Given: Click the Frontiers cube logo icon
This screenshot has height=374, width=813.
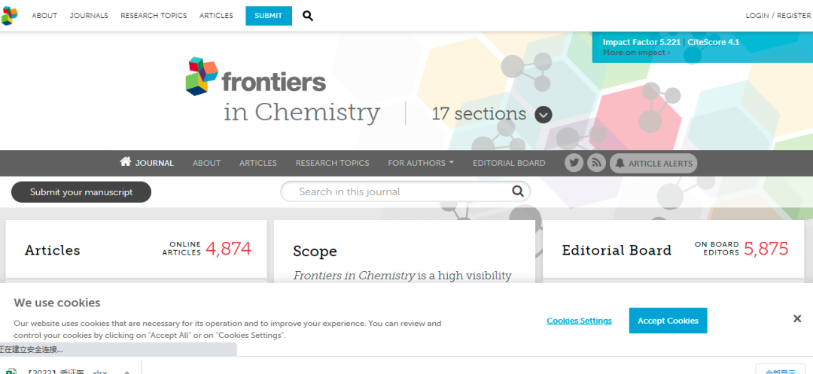Looking at the screenshot, I should [9, 15].
